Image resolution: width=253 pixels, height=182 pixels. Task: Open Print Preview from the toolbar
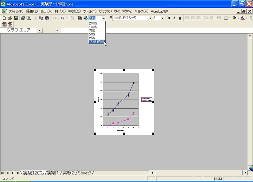point(28,18)
